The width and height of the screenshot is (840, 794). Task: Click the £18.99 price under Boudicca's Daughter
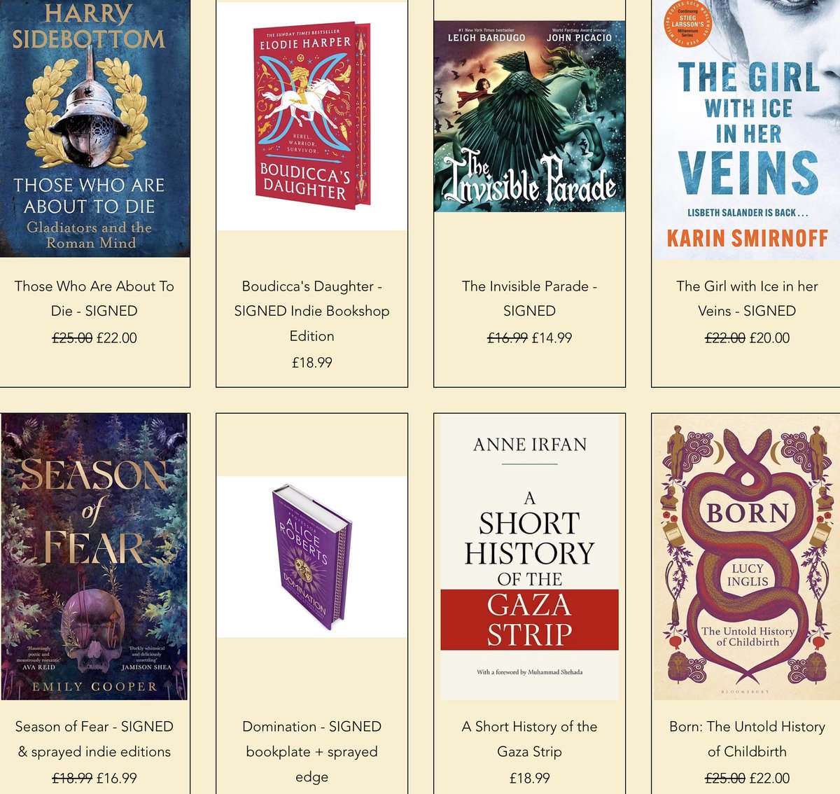click(x=312, y=363)
